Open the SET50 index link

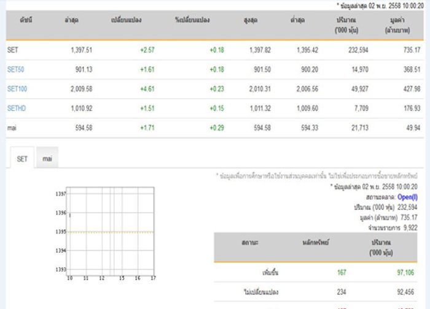[15, 69]
